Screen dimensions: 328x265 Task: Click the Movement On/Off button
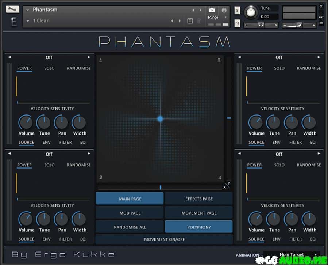coord(164,239)
